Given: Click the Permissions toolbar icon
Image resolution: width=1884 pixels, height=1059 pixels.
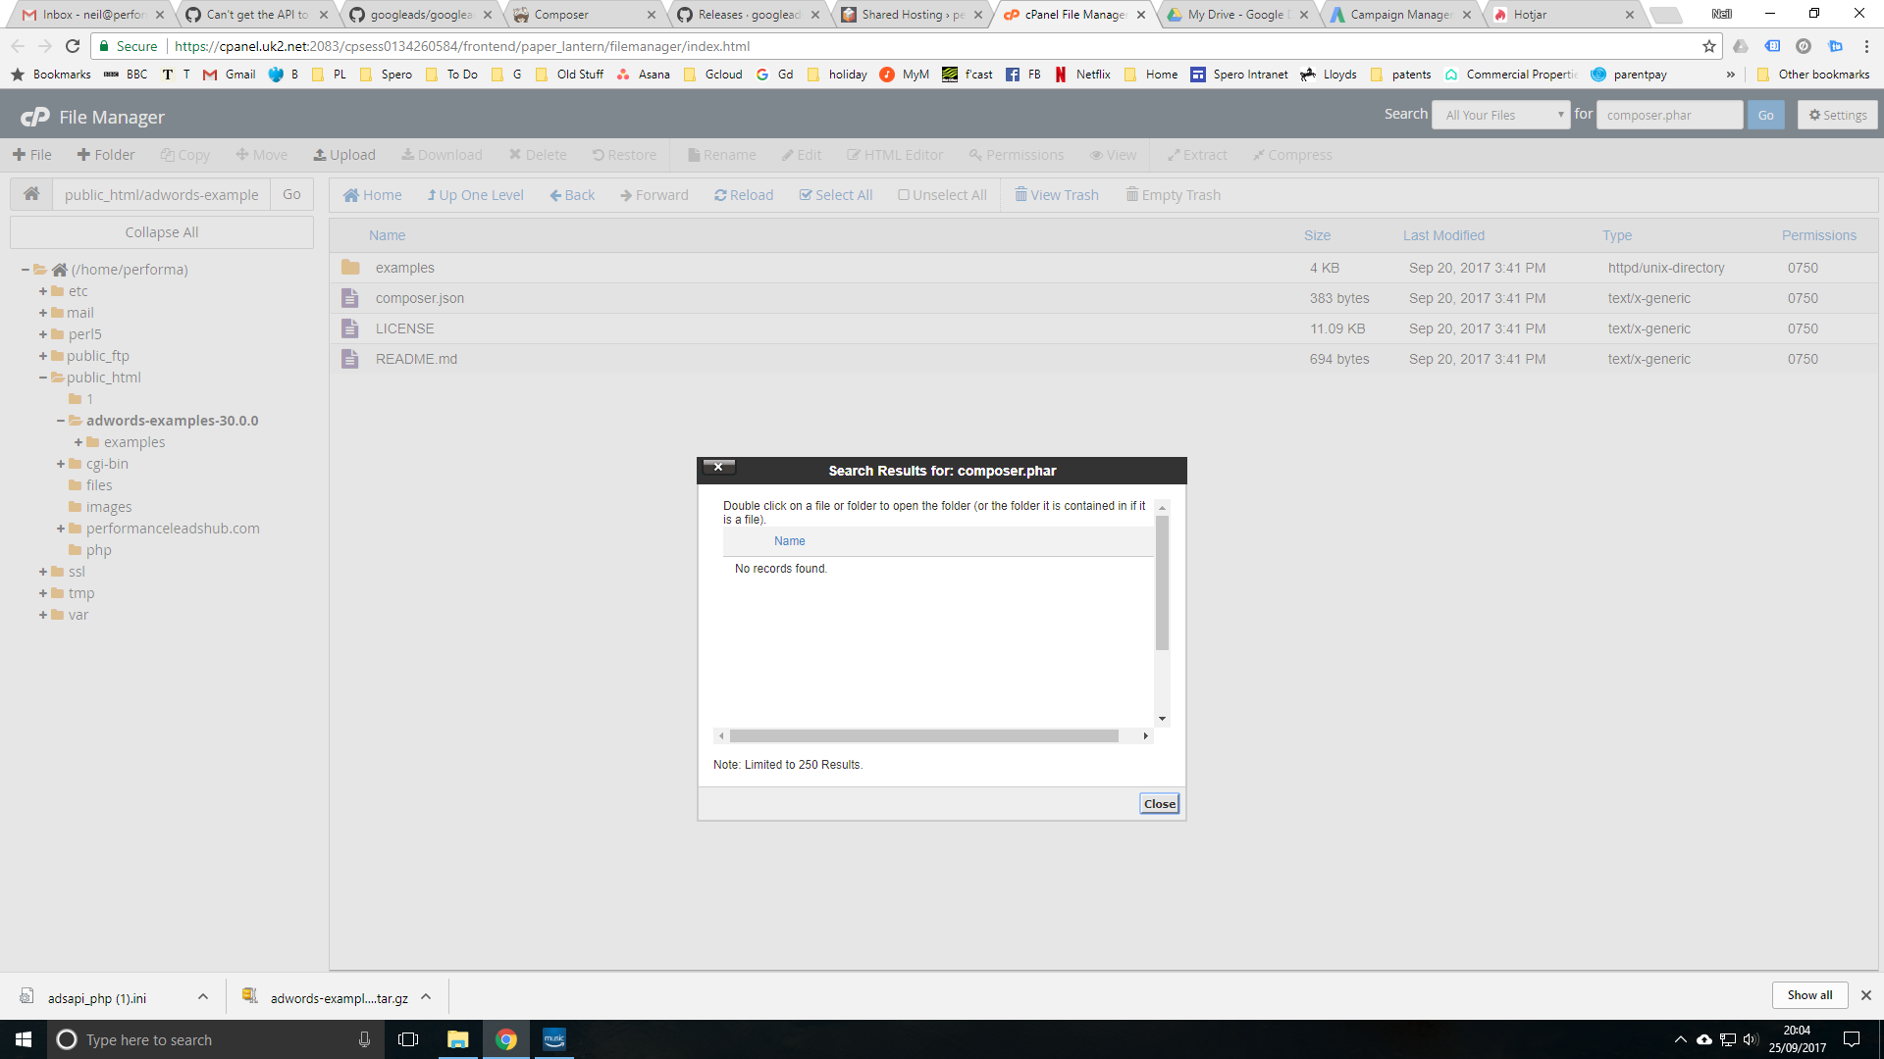Looking at the screenshot, I should click(x=1016, y=154).
